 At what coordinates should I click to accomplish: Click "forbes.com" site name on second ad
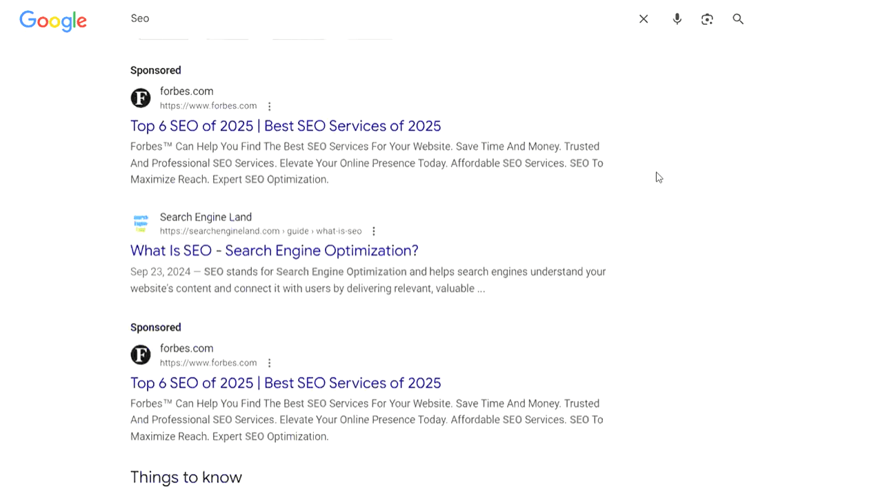[x=186, y=349]
